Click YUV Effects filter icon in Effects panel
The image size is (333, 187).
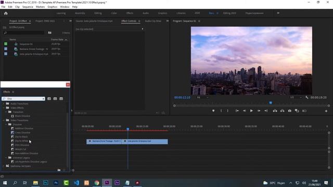coord(61,99)
